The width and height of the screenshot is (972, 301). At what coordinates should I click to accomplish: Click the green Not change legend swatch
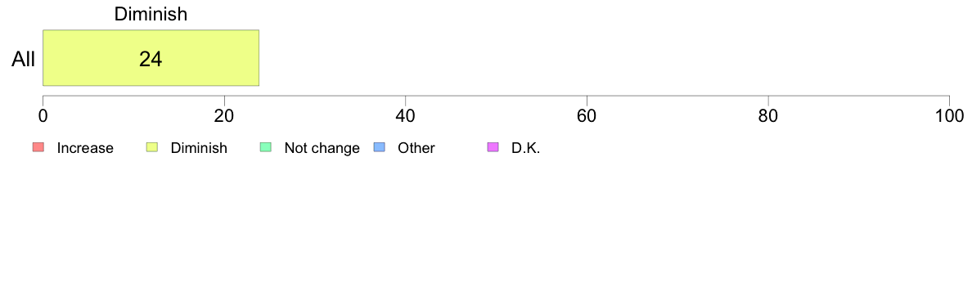265,147
